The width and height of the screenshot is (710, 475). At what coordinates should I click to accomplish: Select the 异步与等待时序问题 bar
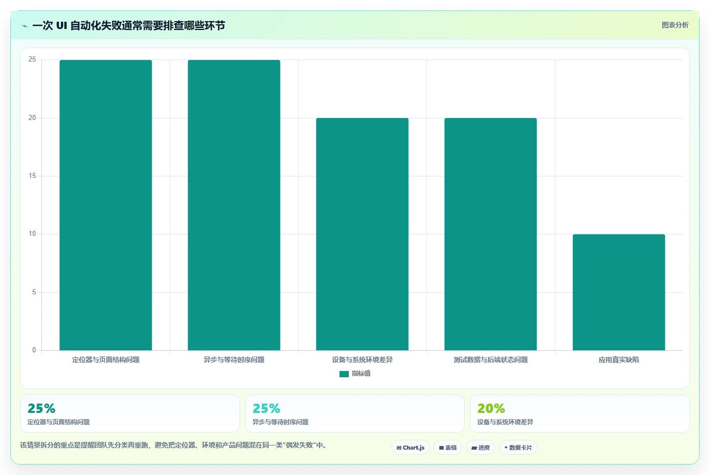tap(234, 205)
